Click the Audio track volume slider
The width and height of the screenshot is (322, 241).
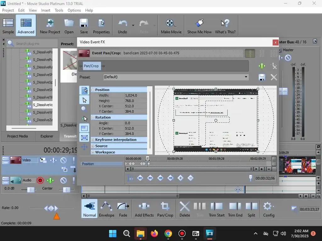(x=31, y=190)
